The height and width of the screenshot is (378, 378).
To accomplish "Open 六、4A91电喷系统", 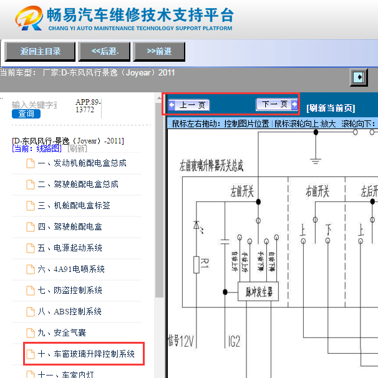I will (71, 269).
